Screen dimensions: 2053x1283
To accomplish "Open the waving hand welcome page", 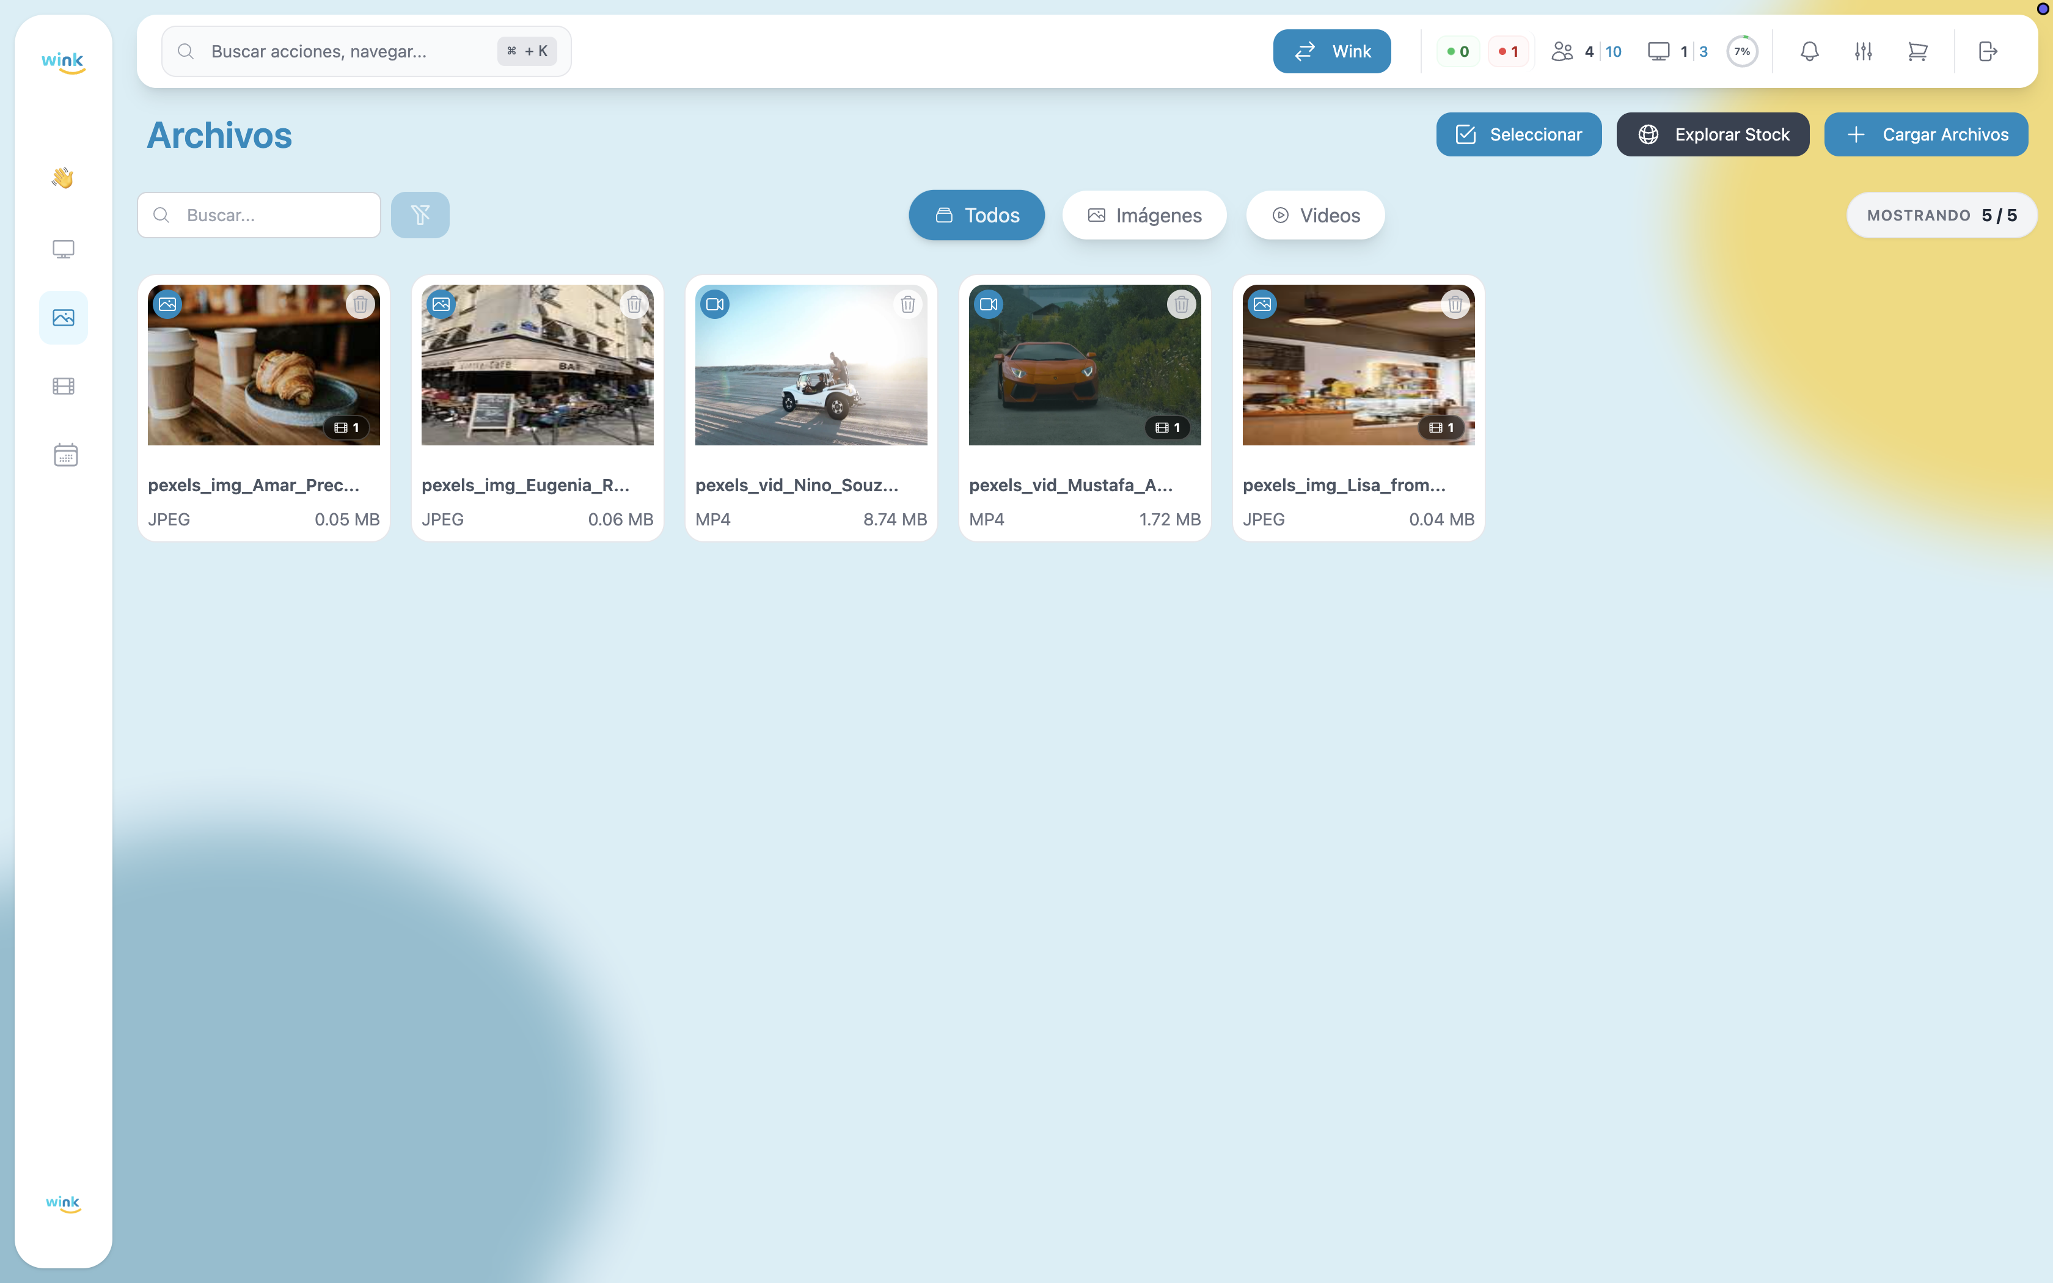I will pos(63,178).
